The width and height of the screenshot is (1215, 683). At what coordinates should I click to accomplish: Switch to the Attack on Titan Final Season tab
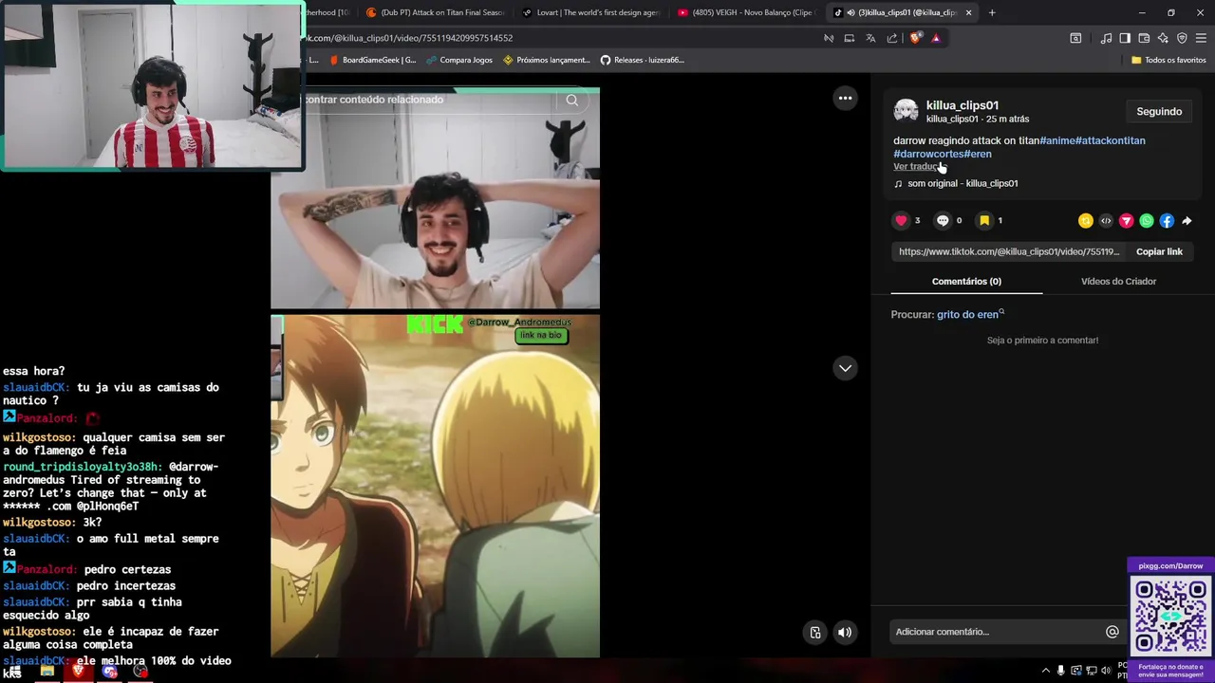[435, 12]
